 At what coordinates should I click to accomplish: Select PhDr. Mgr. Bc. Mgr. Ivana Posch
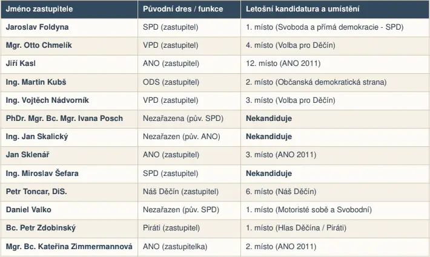click(x=64, y=119)
